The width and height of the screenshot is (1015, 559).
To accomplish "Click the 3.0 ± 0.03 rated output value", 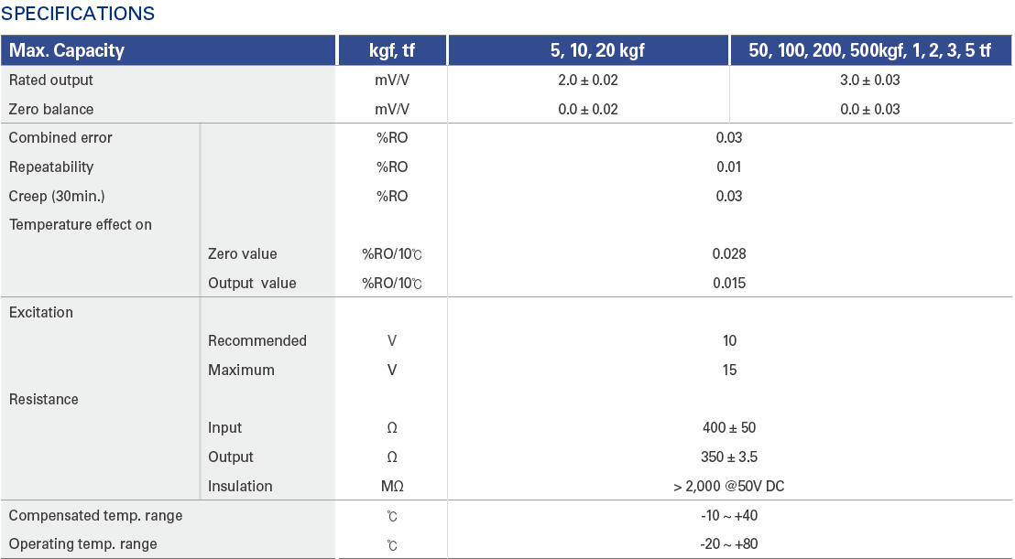I will (870, 81).
